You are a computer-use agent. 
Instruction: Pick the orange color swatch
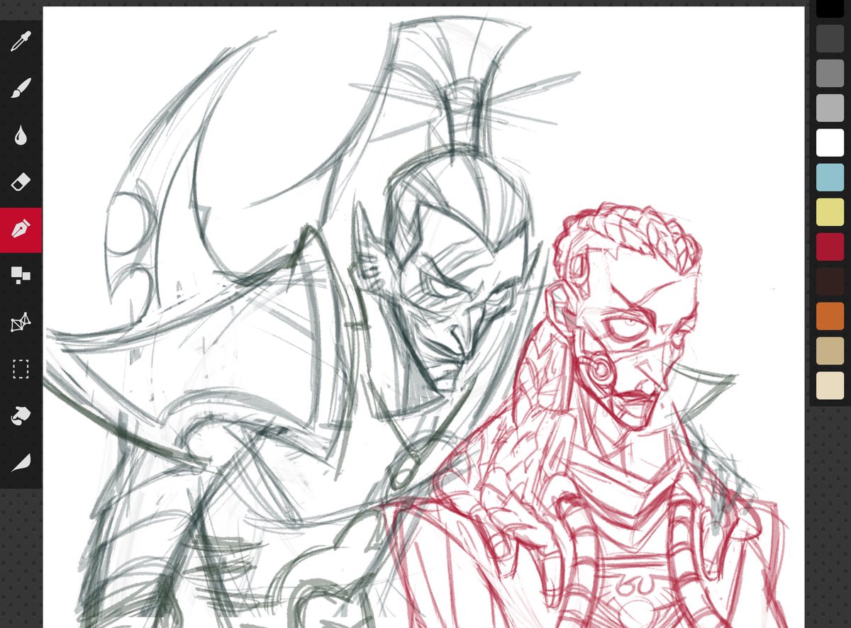coord(830,316)
